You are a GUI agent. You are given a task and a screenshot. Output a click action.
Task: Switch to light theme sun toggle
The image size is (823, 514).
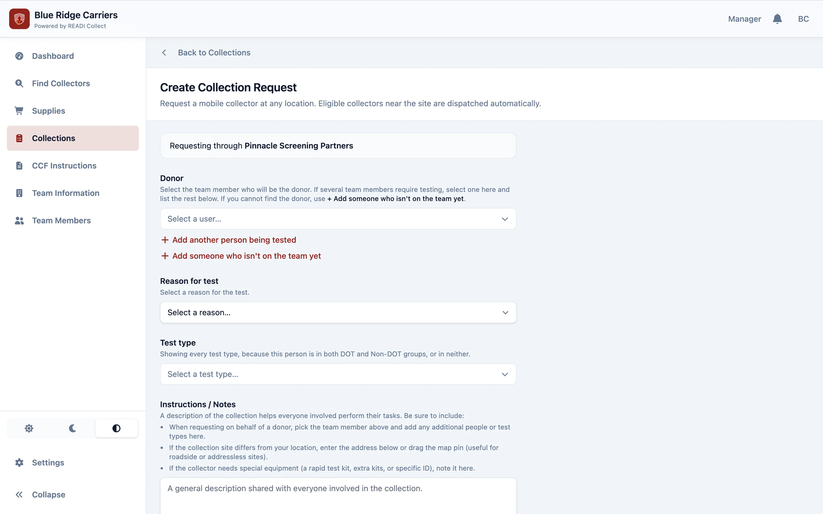[x=29, y=428]
